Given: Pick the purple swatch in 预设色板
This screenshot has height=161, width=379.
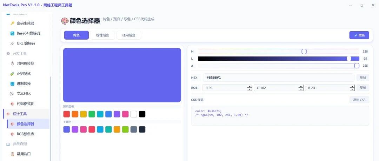Looking at the screenshot, I should [117, 114].
